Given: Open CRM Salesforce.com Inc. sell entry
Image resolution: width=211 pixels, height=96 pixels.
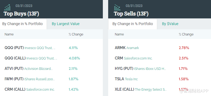Looking at the screenshot, I should tap(134, 58).
